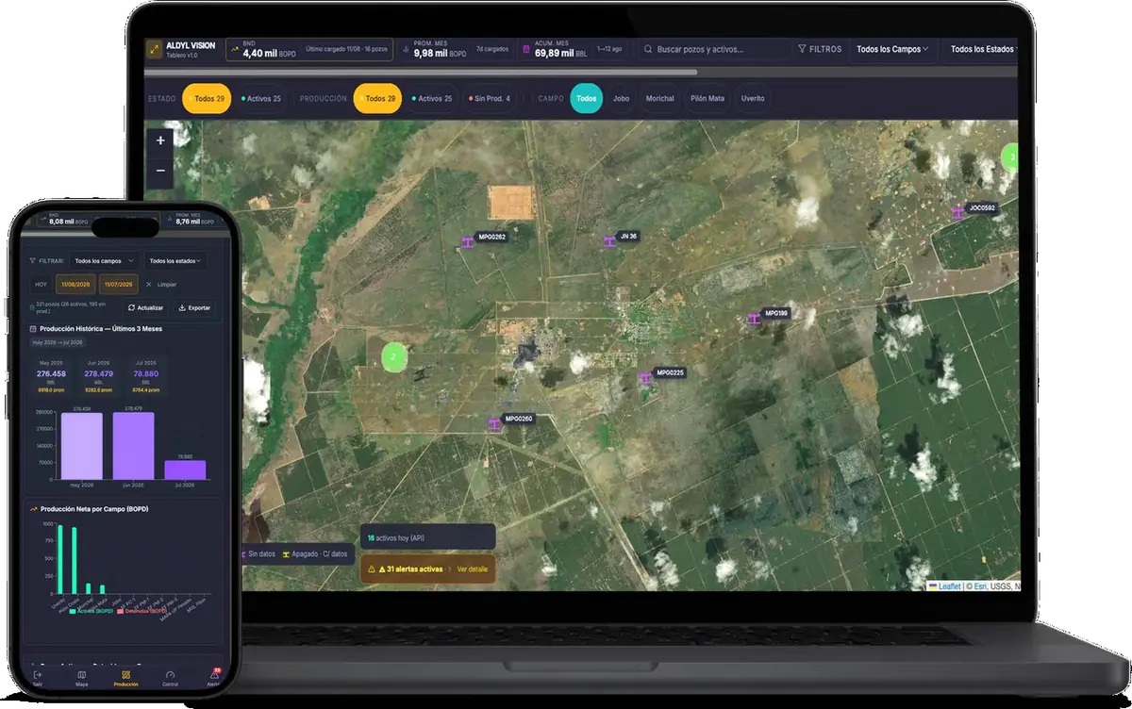Tap the jun 2026 bar in the chart
The width and height of the screenshot is (1132, 709).
(133, 446)
